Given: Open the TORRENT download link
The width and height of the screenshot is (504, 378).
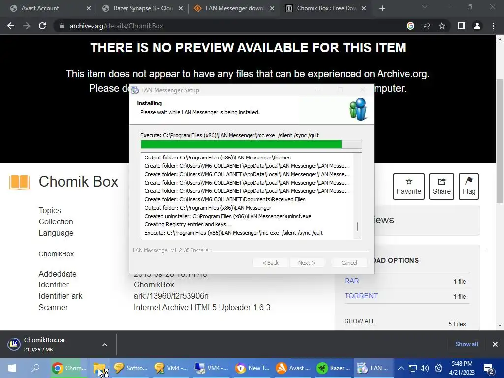Looking at the screenshot, I should (361, 296).
